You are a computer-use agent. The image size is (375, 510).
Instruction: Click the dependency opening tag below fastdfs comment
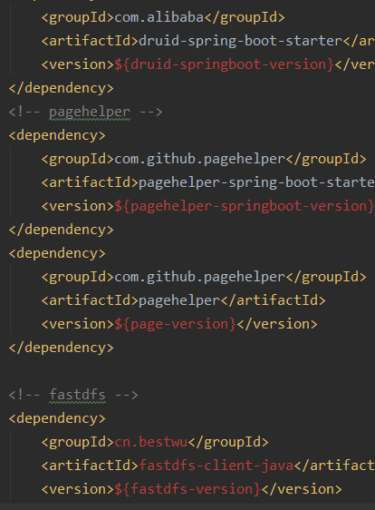pyautogui.click(x=57, y=418)
